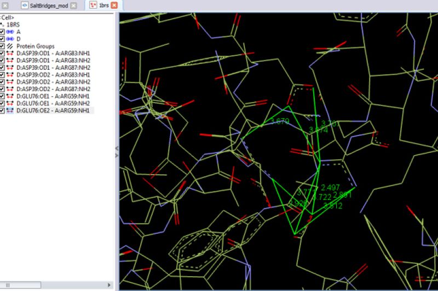Image resolution: width=438 pixels, height=291 pixels.
Task: Select row D:ASP39:OD1 - A:ARG83:NH1
Action: [53, 53]
